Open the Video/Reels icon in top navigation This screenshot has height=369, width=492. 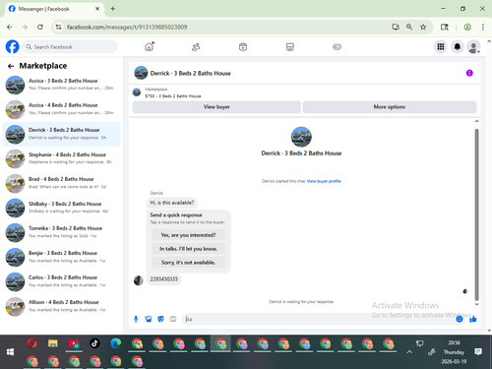click(x=243, y=47)
